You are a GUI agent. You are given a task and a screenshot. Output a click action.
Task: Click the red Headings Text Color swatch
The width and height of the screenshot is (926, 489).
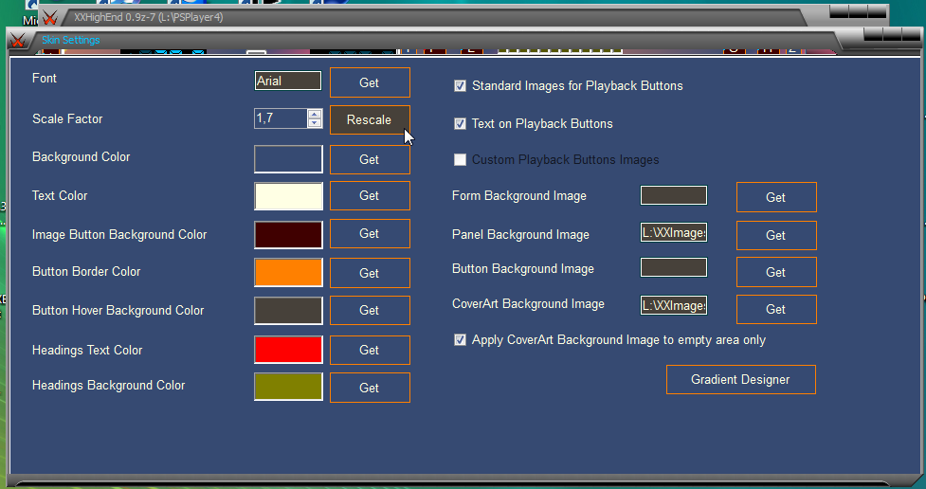[289, 350]
